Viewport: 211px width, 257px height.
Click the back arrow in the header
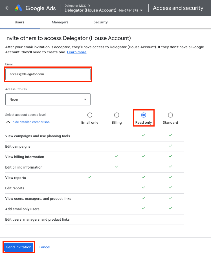tap(7, 8)
